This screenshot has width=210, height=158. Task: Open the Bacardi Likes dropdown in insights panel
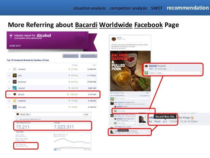[x=25, y=114]
